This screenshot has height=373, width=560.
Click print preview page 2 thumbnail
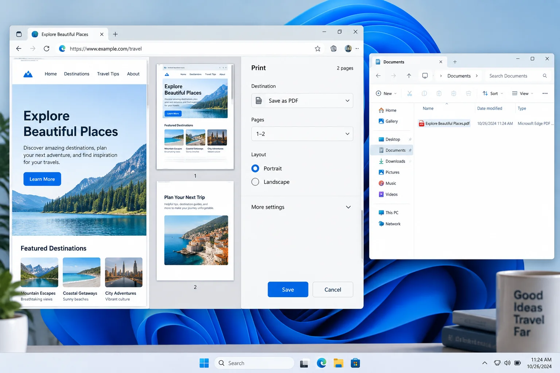click(195, 231)
